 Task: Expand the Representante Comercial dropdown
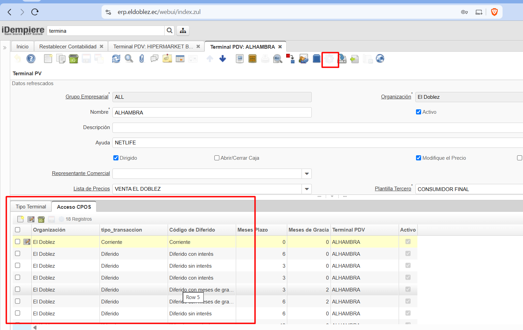pyautogui.click(x=307, y=174)
